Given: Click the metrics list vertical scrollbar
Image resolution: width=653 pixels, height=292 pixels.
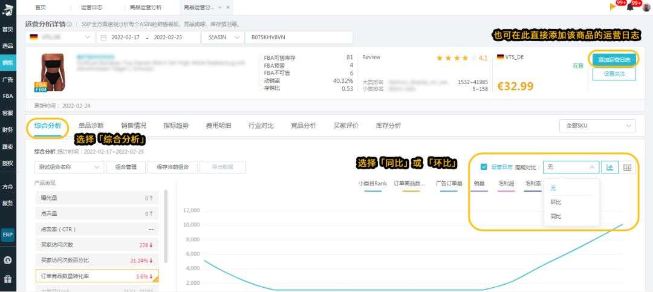Looking at the screenshot, I should point(165,226).
